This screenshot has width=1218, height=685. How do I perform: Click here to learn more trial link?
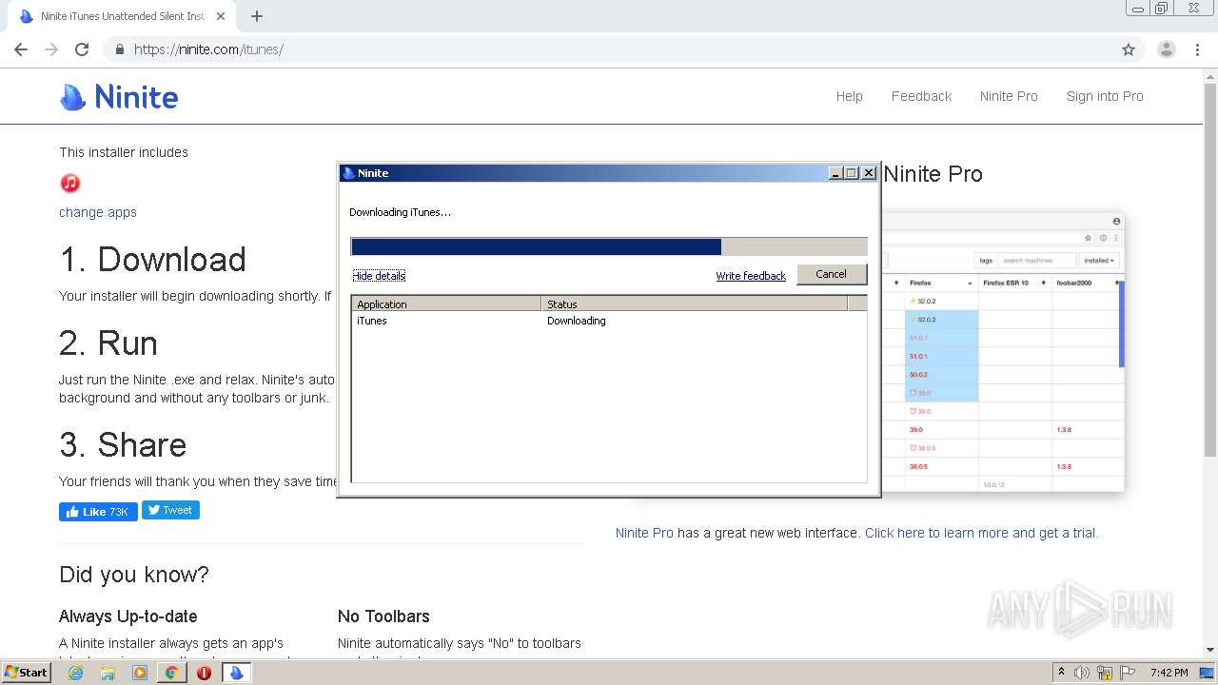[982, 533]
